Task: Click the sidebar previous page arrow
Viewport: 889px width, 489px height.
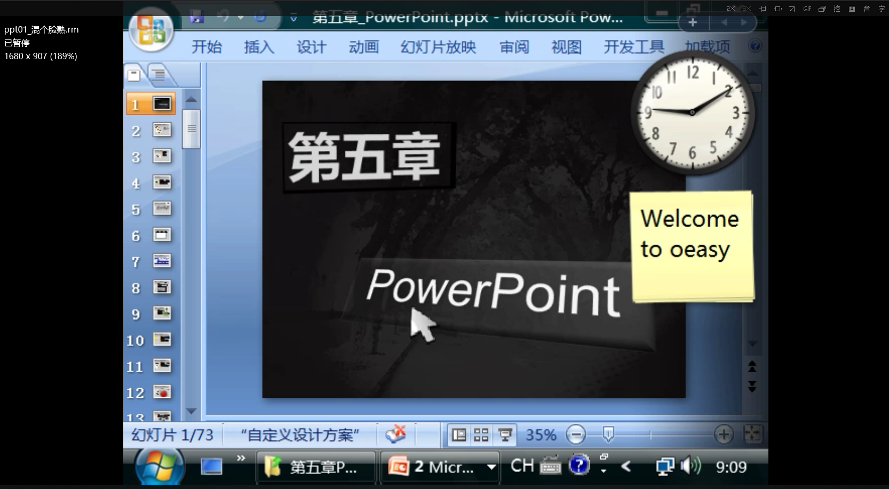Action: [724, 22]
